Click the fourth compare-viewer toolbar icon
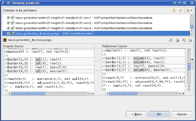 pos(190,40)
